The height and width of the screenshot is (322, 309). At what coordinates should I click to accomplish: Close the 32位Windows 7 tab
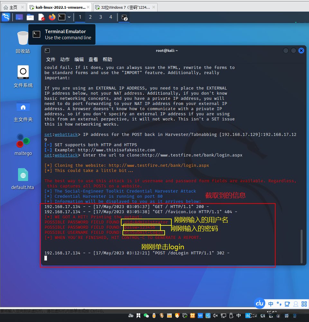154,7
